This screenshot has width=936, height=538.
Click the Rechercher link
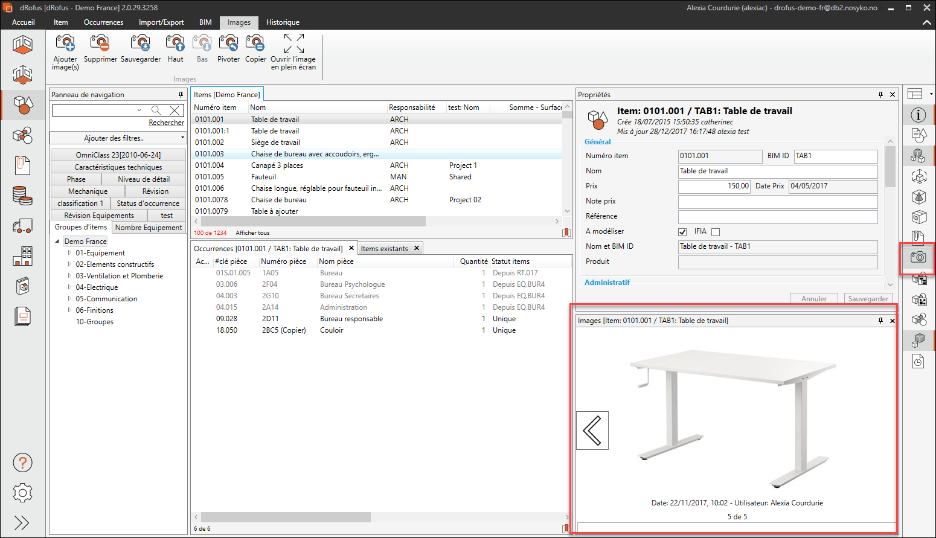166,123
